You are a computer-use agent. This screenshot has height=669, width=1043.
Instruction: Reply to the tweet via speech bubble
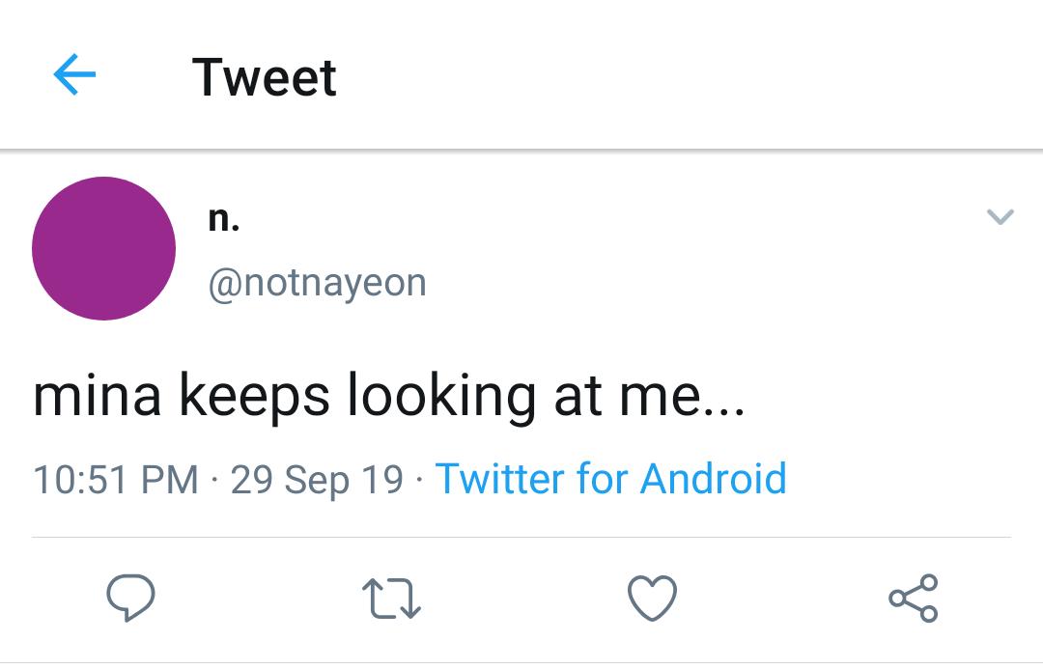(x=130, y=597)
